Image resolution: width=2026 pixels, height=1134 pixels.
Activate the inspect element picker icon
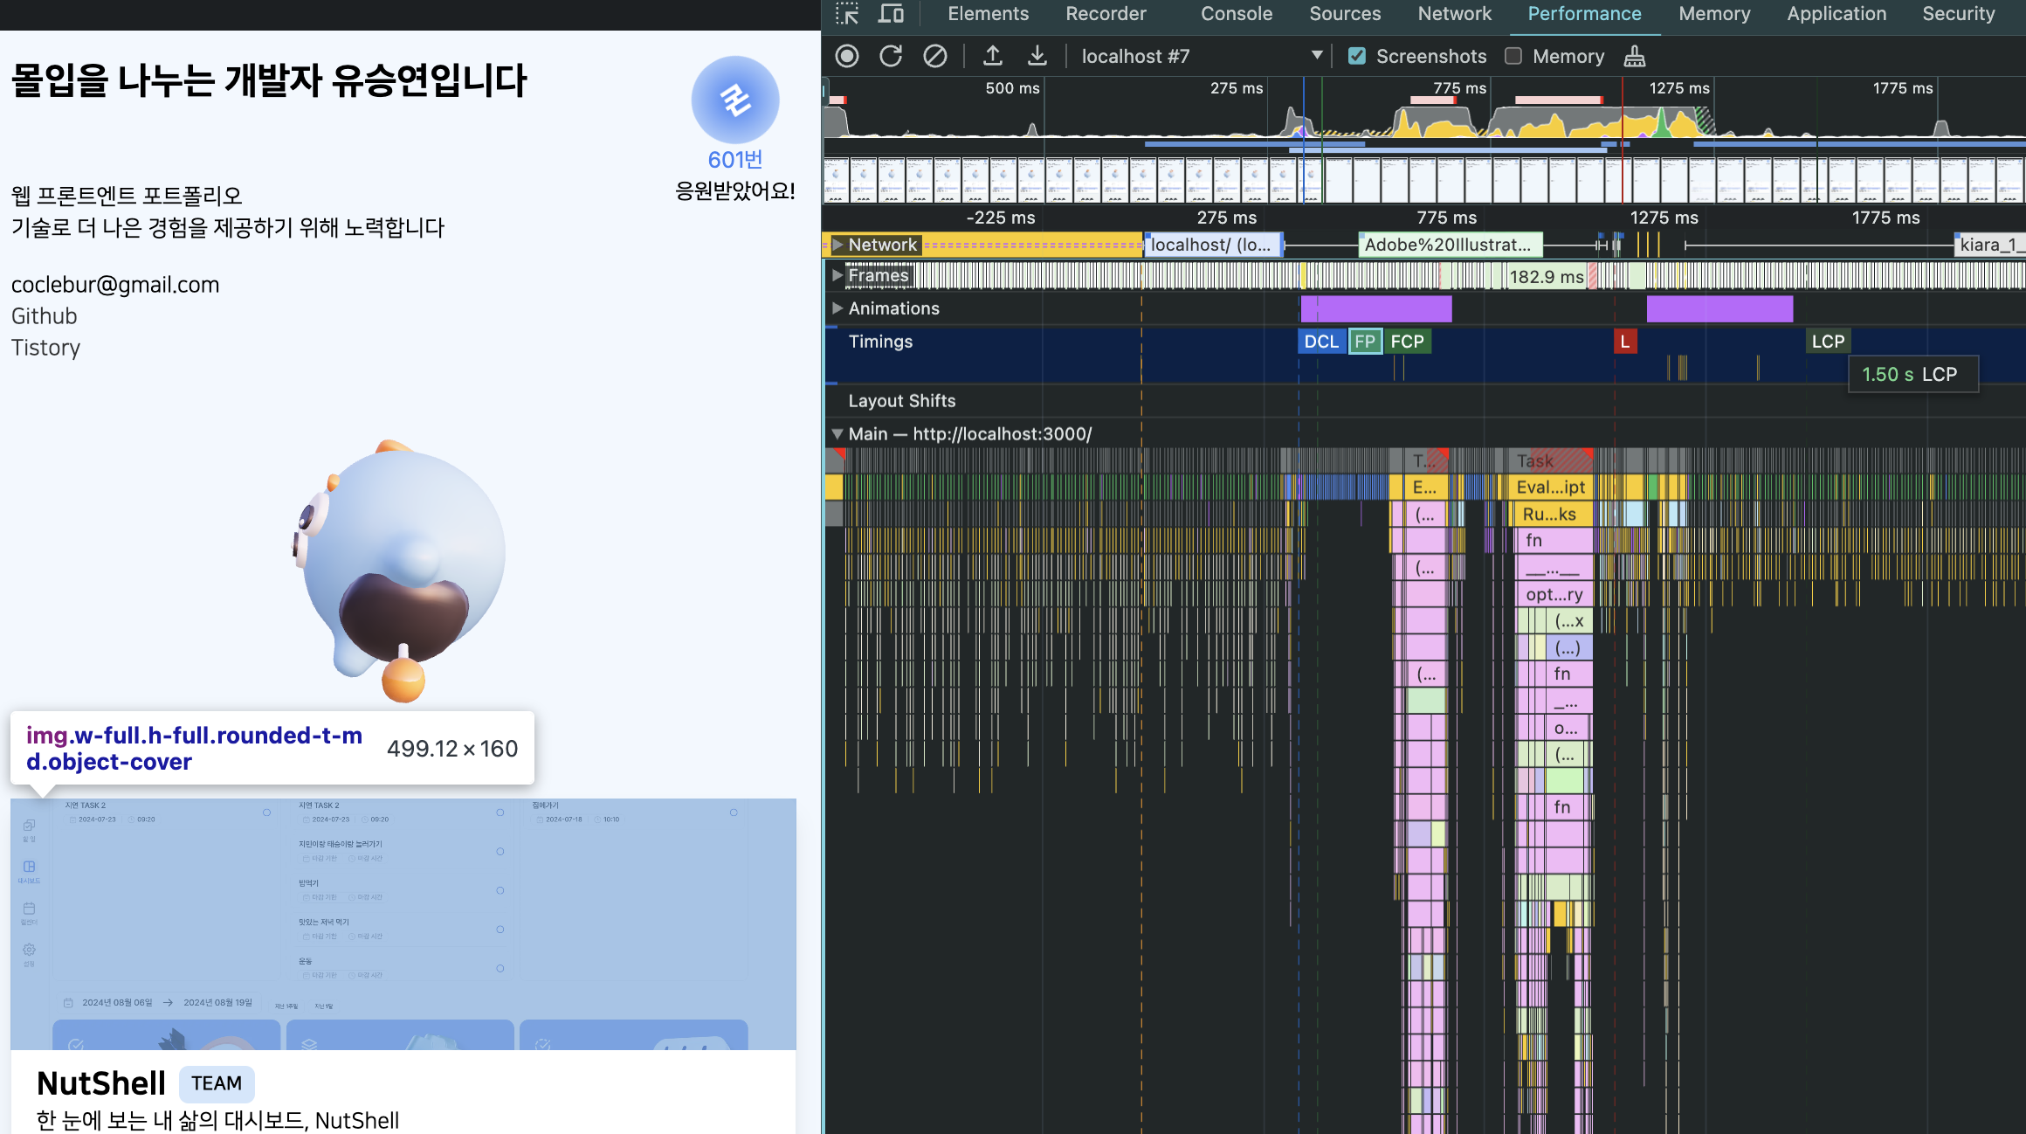tap(846, 14)
